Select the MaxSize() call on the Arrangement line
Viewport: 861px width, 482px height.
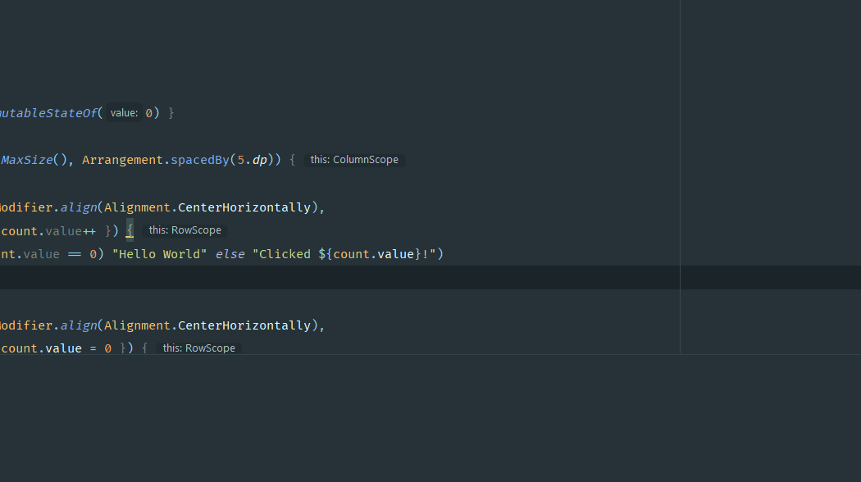pyautogui.click(x=33, y=160)
